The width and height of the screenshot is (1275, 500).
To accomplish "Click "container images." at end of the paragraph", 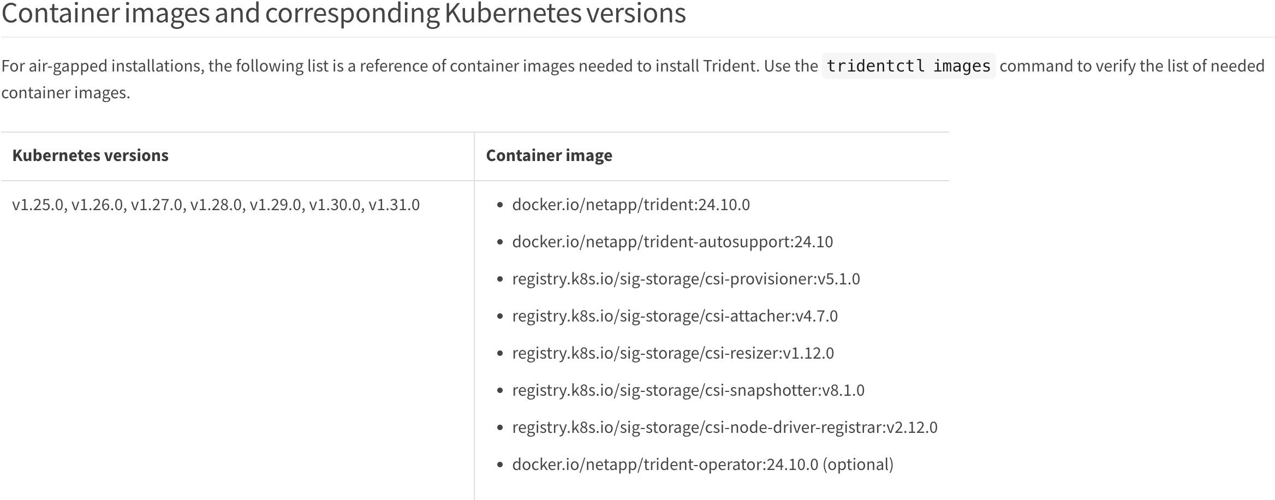I will tap(65, 93).
